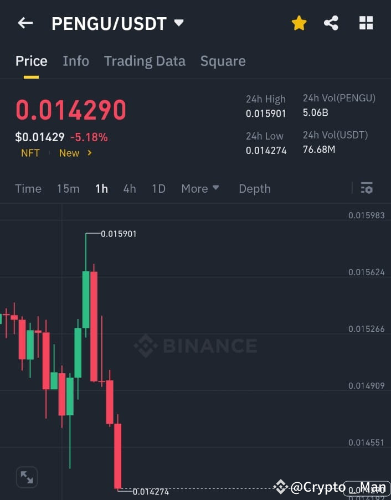Switch to the Trading Data tab
The image size is (391, 500).
[145, 61]
